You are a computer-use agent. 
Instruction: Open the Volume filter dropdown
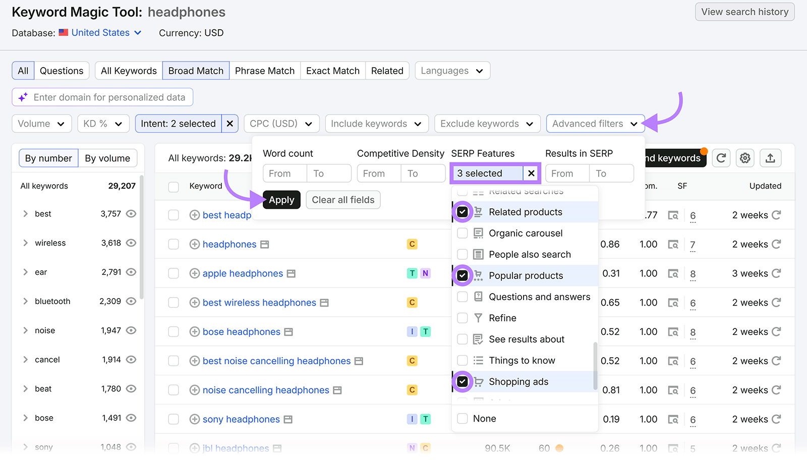[x=42, y=124]
